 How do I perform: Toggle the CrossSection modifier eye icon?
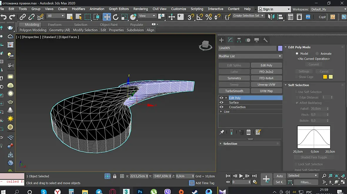click(221, 107)
